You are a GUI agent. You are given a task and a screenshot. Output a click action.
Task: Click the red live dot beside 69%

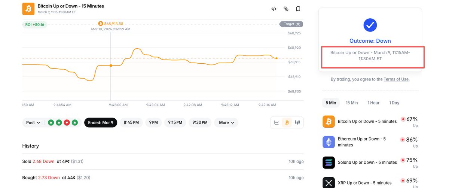pos(403,181)
